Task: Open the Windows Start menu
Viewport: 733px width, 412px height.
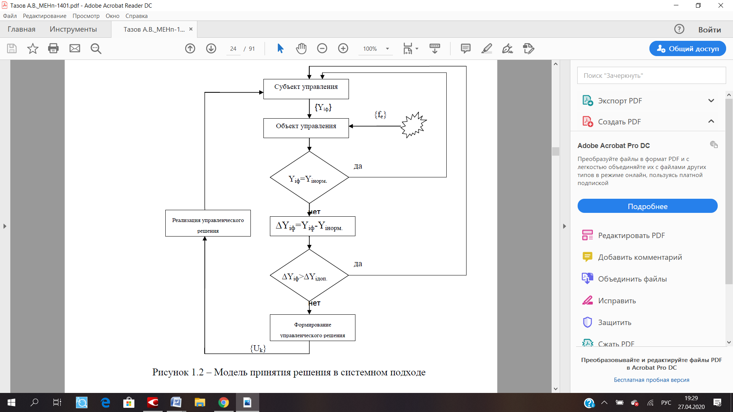Action: tap(11, 402)
